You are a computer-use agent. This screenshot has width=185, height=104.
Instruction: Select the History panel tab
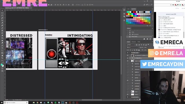[129, 28]
